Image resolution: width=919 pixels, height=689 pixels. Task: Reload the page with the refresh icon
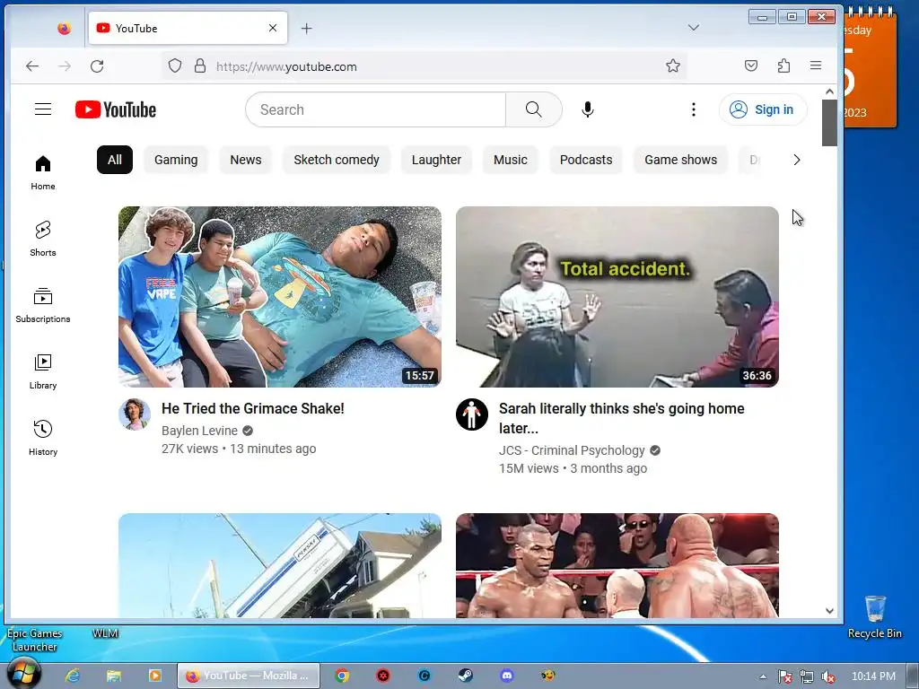(97, 66)
